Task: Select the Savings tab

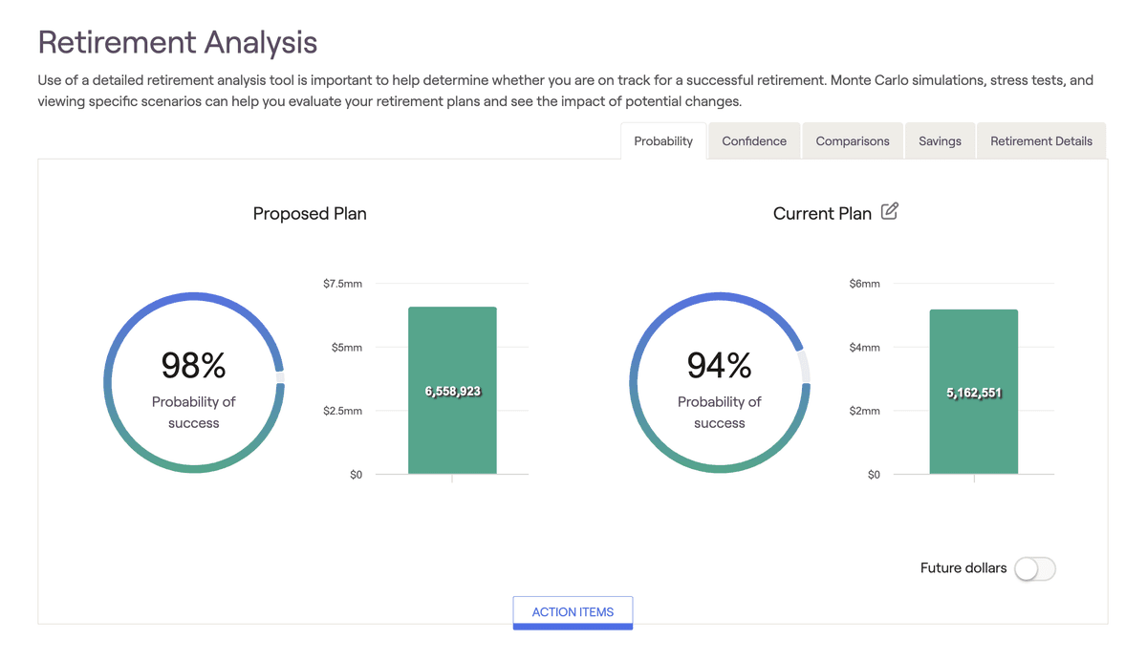Action: coord(940,140)
